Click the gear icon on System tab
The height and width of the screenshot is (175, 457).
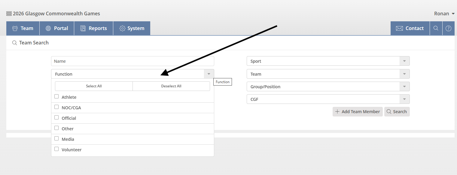[x=122, y=28]
